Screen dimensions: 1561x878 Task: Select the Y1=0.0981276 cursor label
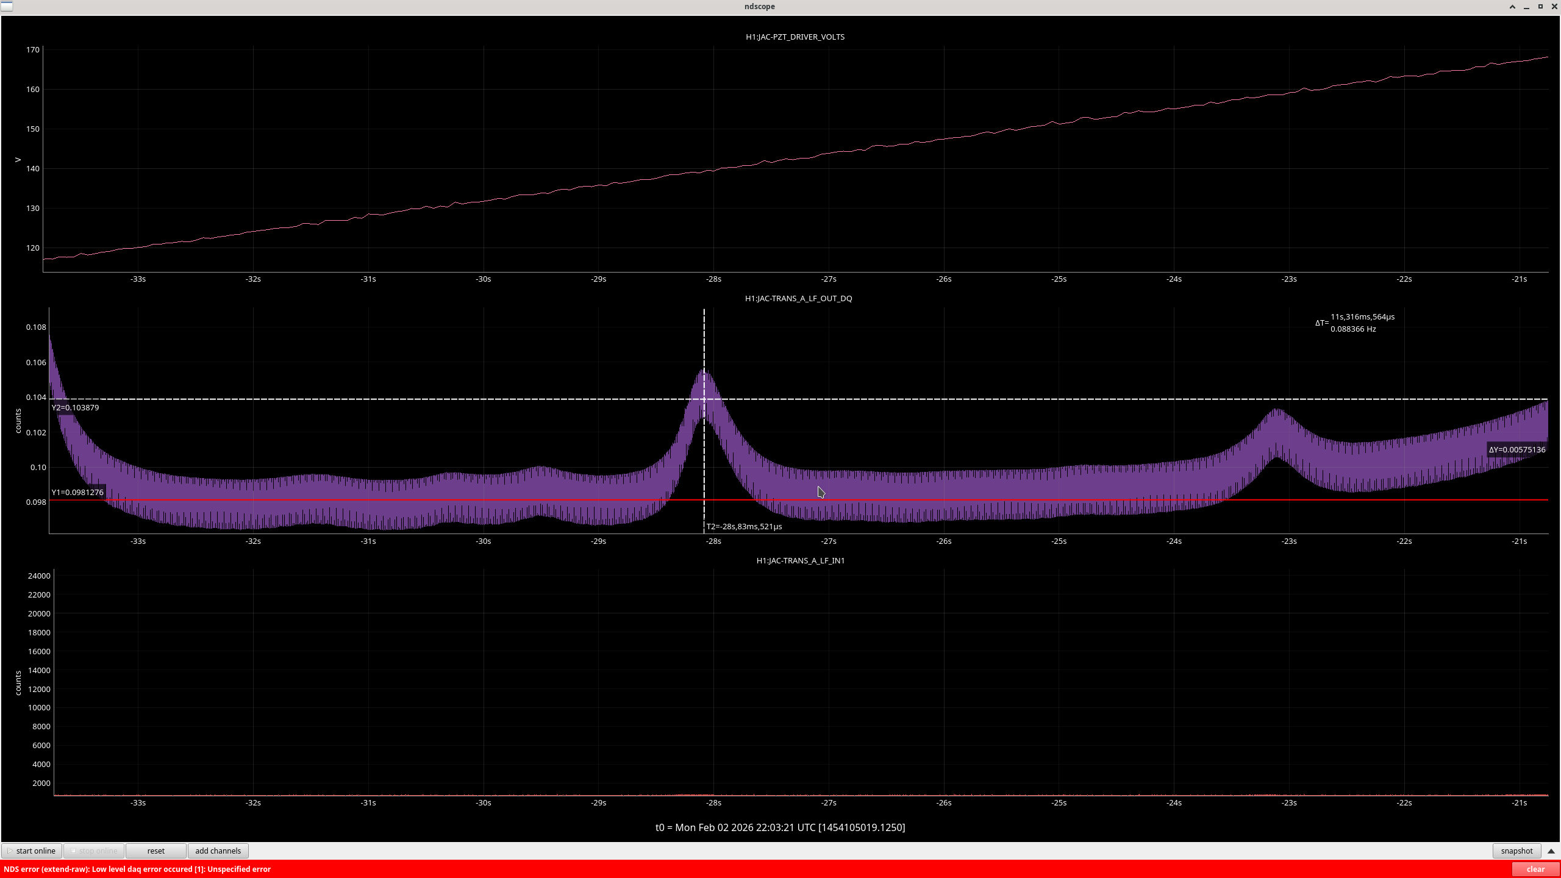click(x=77, y=492)
